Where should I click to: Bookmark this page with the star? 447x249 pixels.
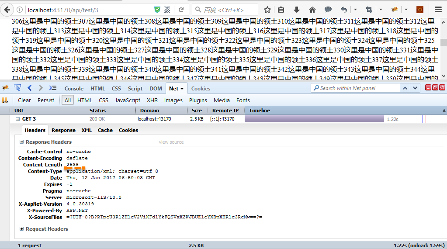267,10
